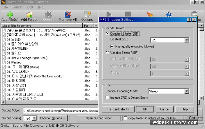The width and height of the screenshot is (205, 129).
Task: Check Copy folder structure of source files
Action: (x=125, y=118)
